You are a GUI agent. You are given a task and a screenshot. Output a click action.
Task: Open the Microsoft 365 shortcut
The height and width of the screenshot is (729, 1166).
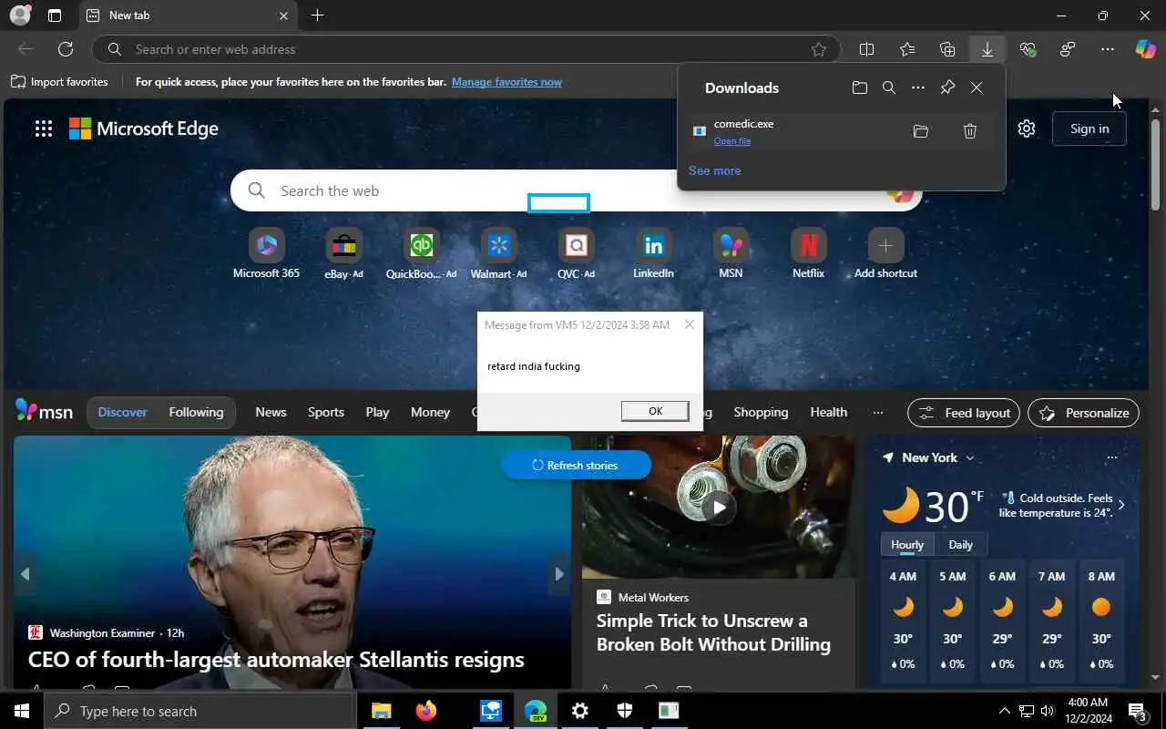tap(266, 253)
